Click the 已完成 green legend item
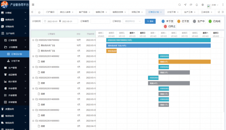The image size is (226, 130). pos(215,21)
